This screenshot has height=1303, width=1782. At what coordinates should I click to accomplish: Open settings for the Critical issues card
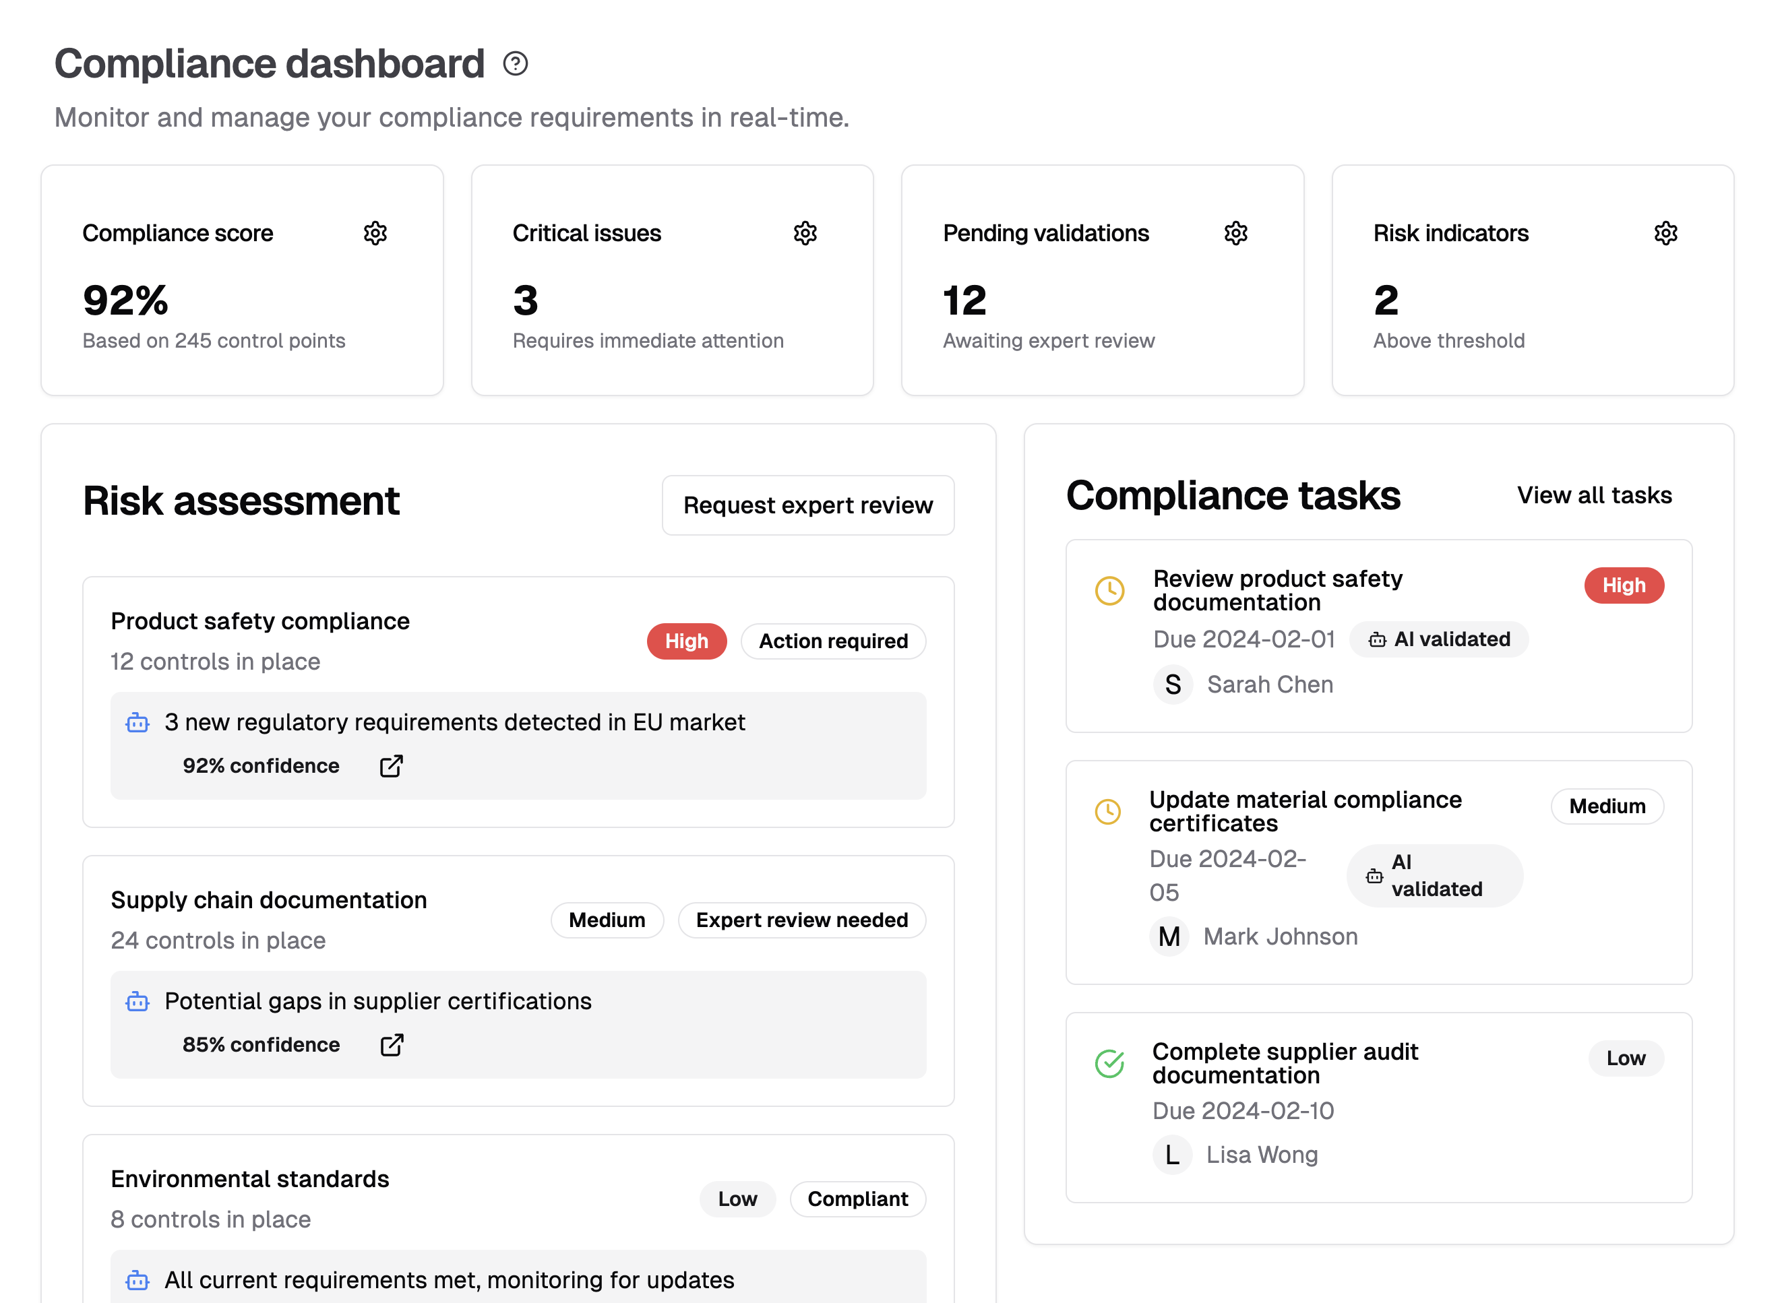805,232
